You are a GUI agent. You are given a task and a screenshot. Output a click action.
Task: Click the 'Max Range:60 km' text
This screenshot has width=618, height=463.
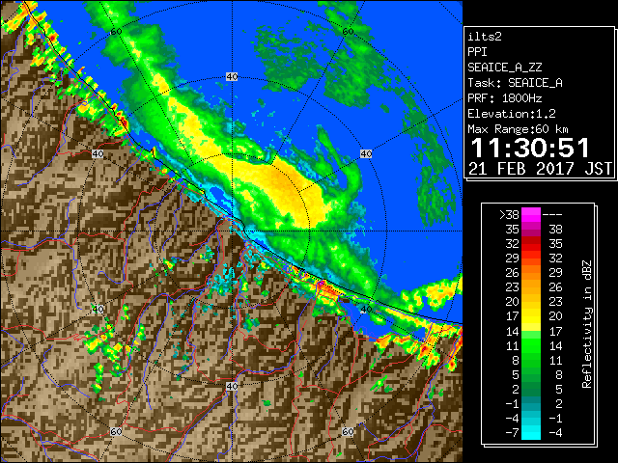[x=518, y=129]
